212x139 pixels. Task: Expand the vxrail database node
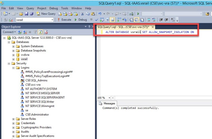pyautogui.click(x=13, y=59)
